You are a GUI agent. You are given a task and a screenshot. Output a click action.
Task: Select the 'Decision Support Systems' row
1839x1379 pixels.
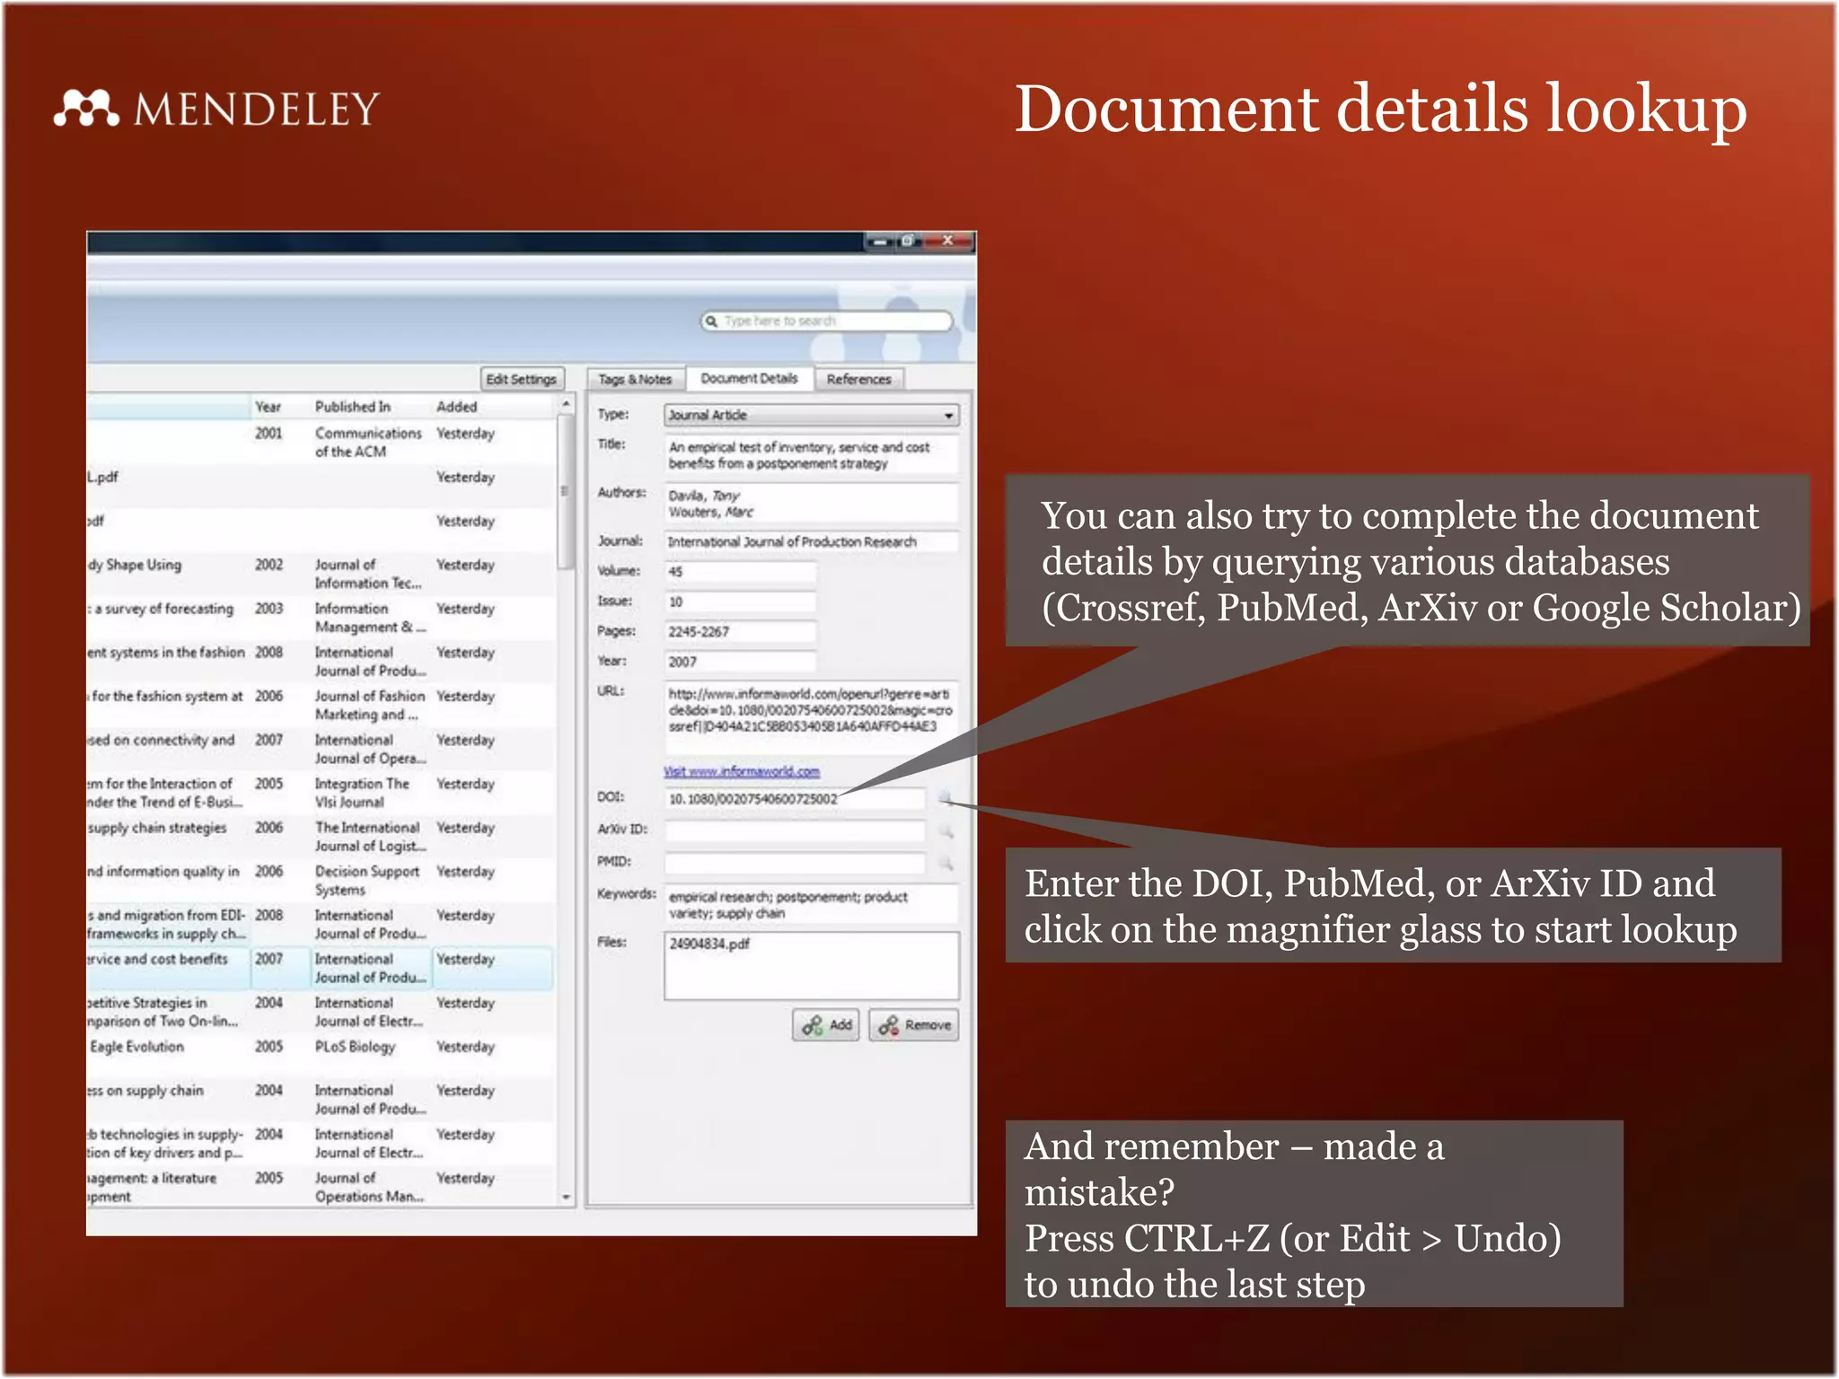[321, 881]
